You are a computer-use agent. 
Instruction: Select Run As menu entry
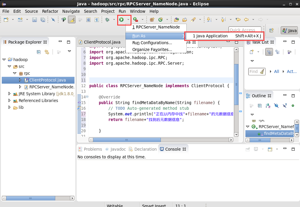click(156, 36)
